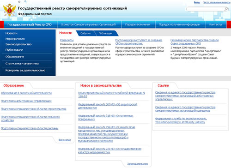Switch to the Публикации tab
Viewport: 231px width, 168px height.
[105, 33]
